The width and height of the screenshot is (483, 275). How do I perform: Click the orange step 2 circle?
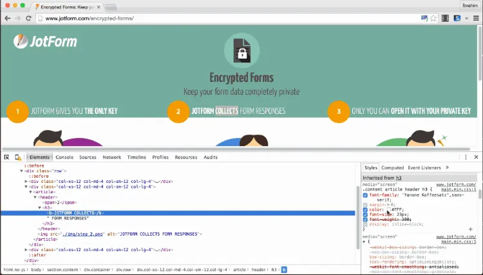point(178,111)
